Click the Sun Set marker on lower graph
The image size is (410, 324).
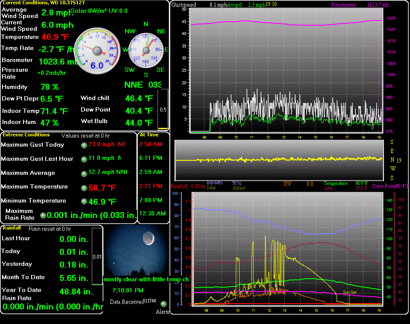pyautogui.click(x=349, y=293)
